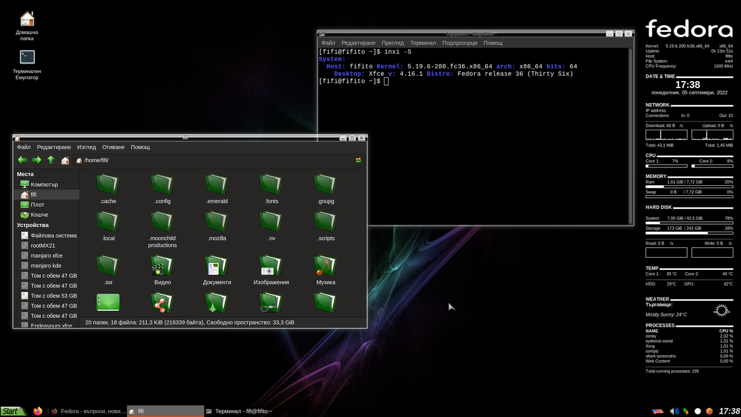Open Редактиране menu in the file manager
The image size is (741, 417).
pos(54,147)
